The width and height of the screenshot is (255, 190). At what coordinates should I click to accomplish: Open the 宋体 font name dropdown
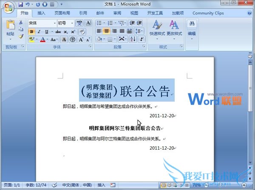(55, 23)
